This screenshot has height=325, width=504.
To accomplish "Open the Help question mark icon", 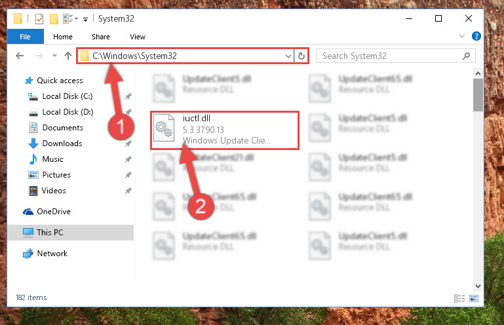I will click(x=476, y=36).
